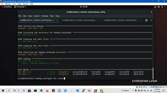The height and width of the screenshot is (93, 167).
Task: Show hidden system tray icons
Action: [x=133, y=91]
